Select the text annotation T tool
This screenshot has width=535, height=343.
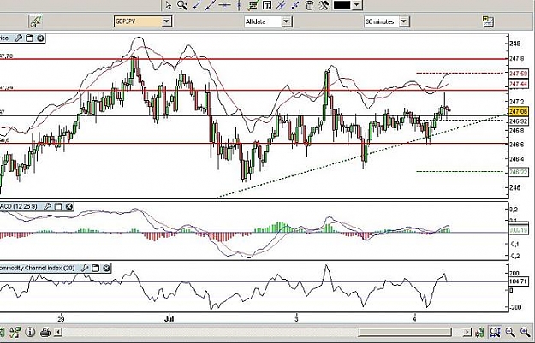pyautogui.click(x=267, y=5)
